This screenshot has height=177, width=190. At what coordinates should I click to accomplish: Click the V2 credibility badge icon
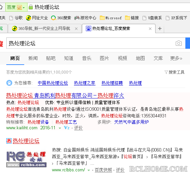[x=67, y=128]
